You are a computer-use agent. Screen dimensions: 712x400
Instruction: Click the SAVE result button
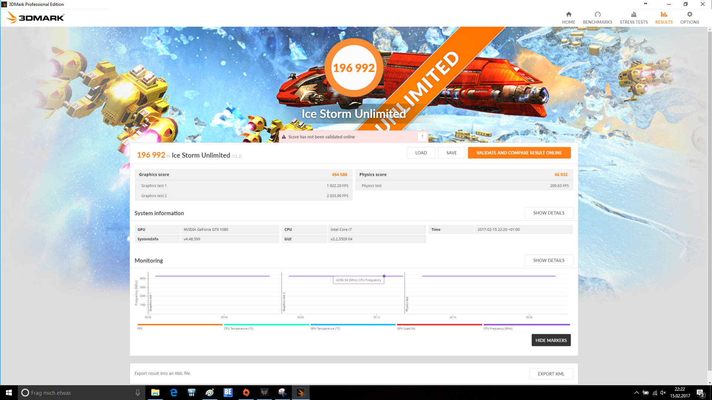click(x=451, y=153)
